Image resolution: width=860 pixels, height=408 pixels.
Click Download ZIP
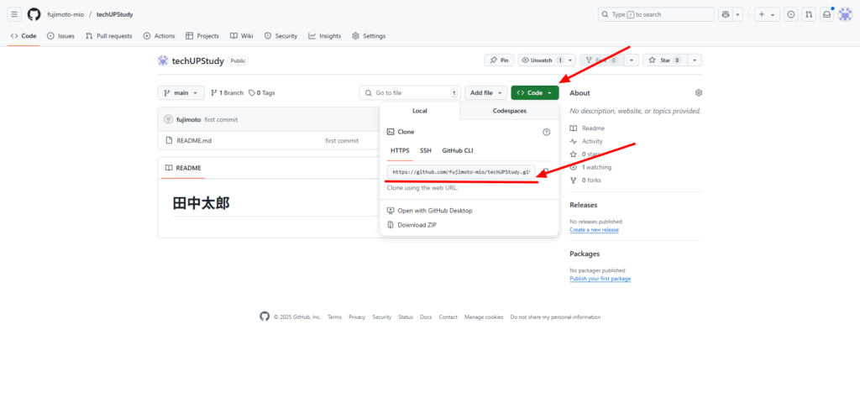[417, 225]
